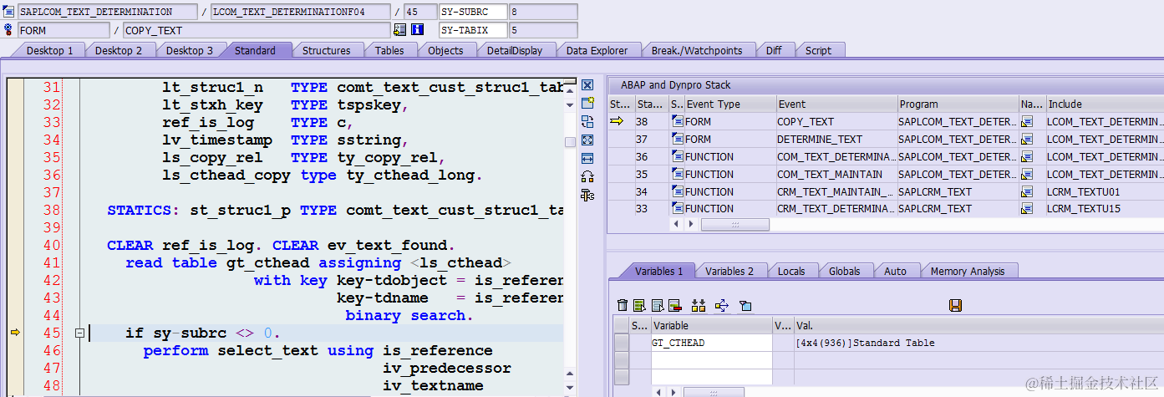Image resolution: width=1164 pixels, height=397 pixels.
Task: Select the COM_TEXT_MAINTAIN stack entry
Action: coord(836,175)
